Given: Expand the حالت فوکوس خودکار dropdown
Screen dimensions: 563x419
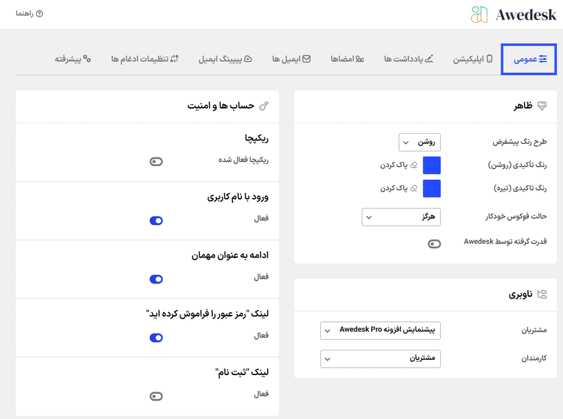Looking at the screenshot, I should click(401, 217).
